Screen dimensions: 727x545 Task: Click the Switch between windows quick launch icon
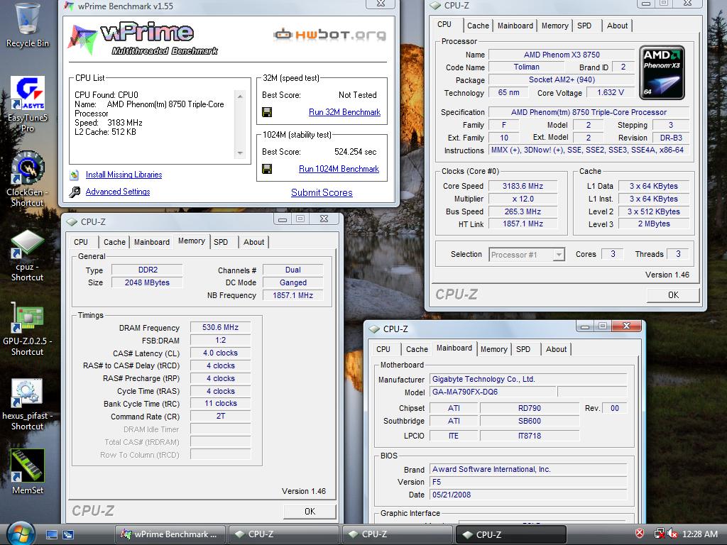tap(68, 535)
